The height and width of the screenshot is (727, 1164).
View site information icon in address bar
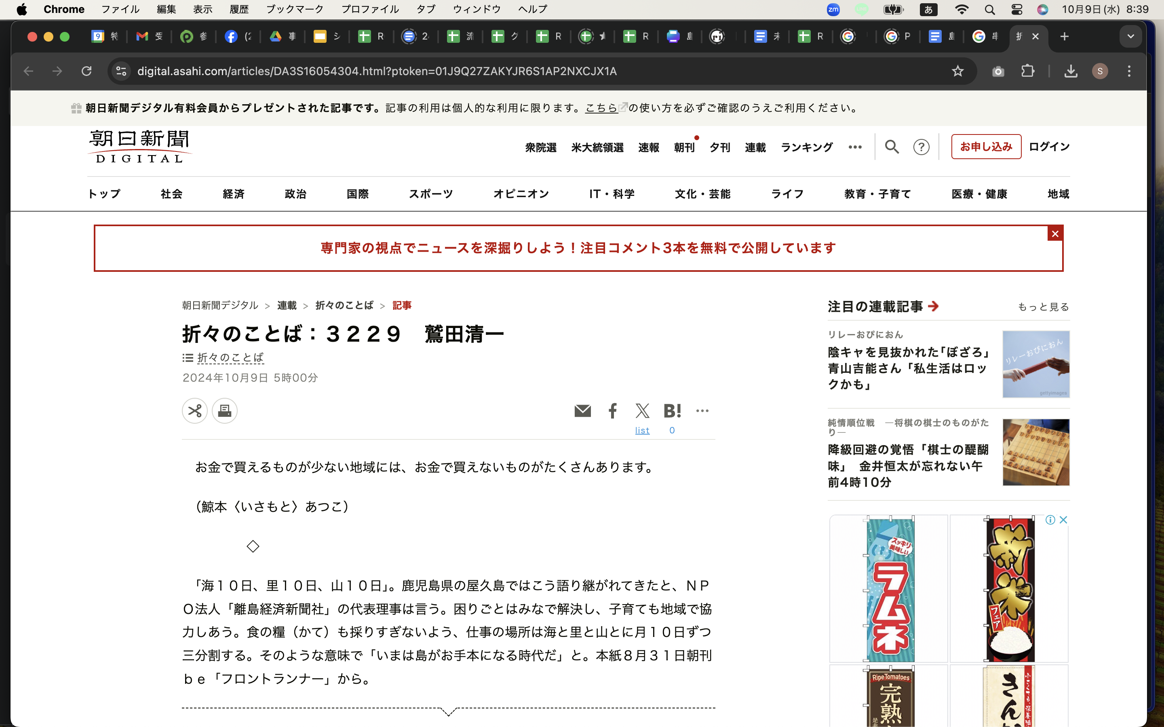pyautogui.click(x=121, y=71)
